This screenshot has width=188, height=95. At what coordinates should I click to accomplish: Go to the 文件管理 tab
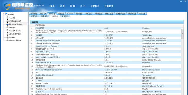[79, 14]
